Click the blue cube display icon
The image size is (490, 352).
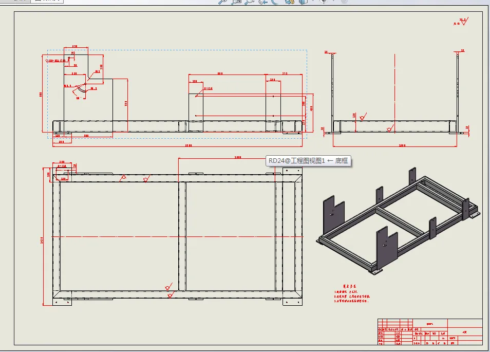coord(303,2)
